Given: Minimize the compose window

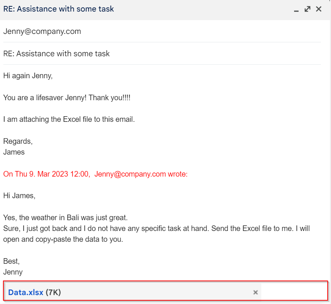Looking at the screenshot, I should 296,10.
